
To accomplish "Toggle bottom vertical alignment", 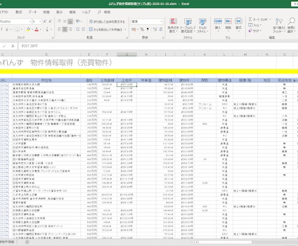I will [70, 21].
